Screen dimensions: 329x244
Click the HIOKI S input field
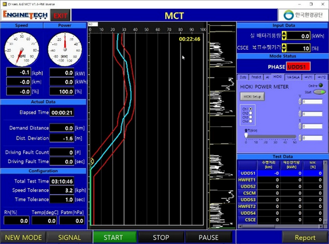312,126
